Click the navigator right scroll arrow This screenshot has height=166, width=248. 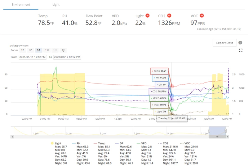click(x=228, y=136)
